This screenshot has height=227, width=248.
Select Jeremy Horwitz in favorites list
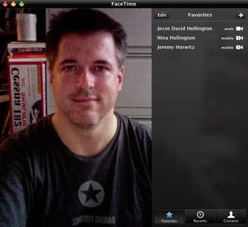point(175,47)
